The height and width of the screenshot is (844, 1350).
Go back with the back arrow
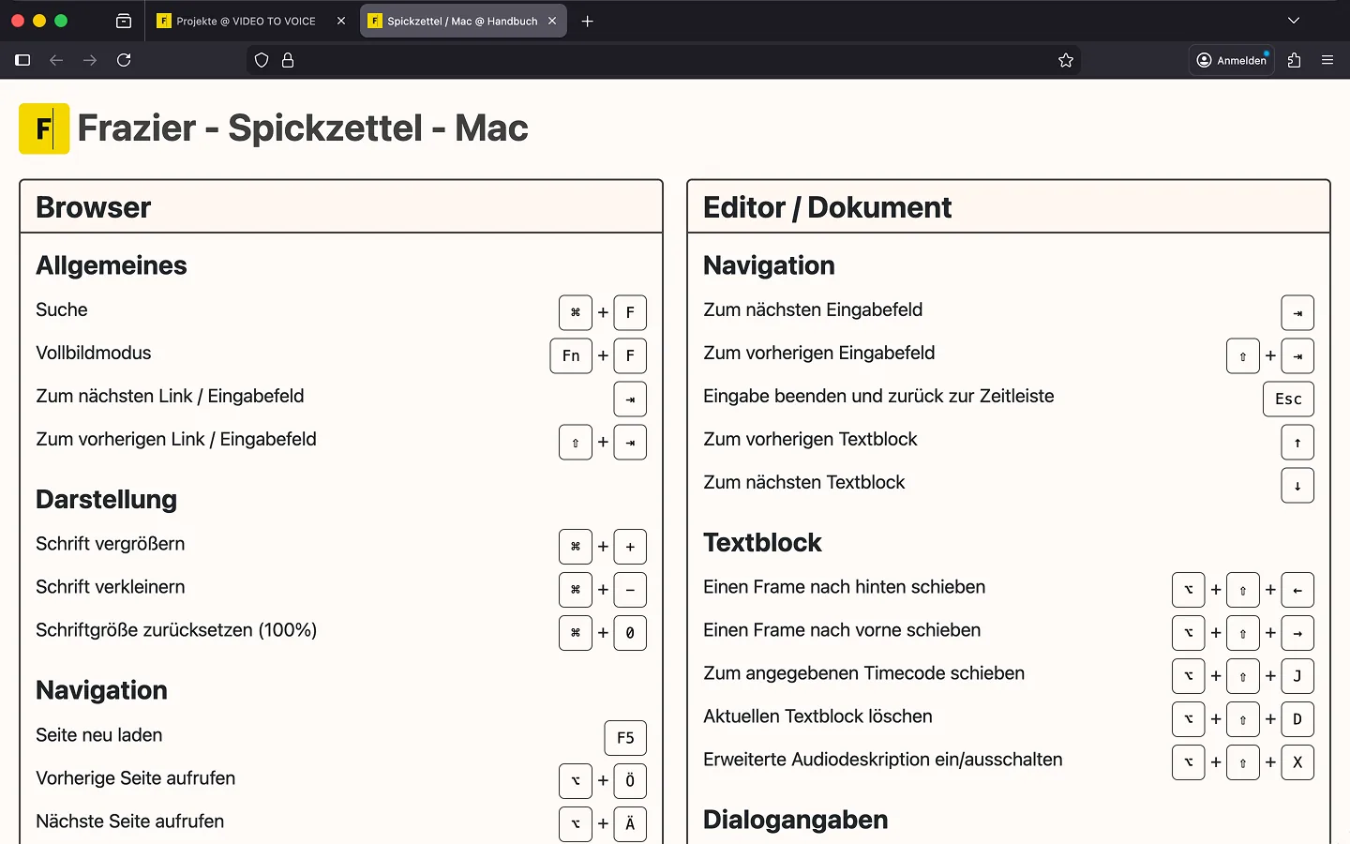tap(56, 60)
